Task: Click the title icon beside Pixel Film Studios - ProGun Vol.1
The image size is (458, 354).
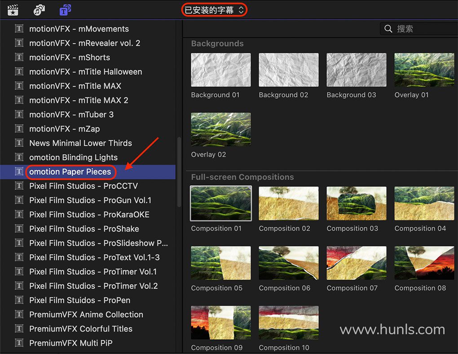Action: coord(19,200)
